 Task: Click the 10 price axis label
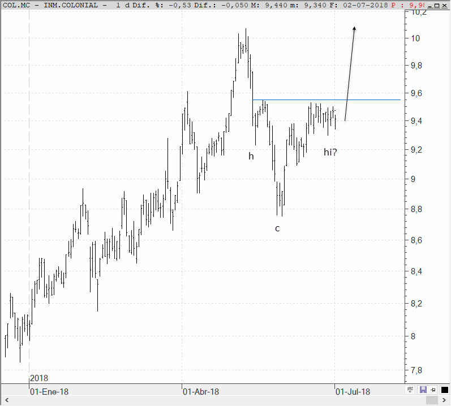tap(415, 38)
